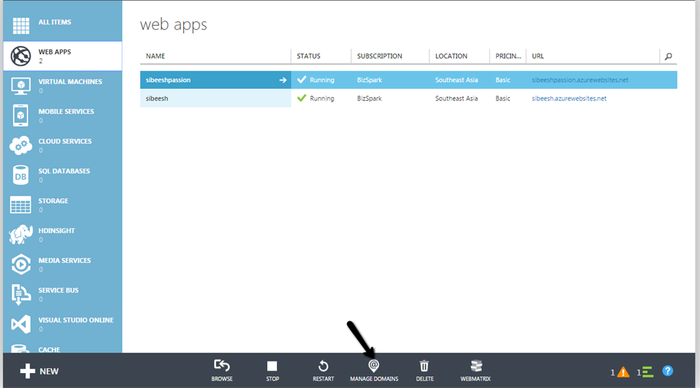Click Southeast Asia in sibeesh row
Viewport: 700px width, 388px height.
coord(456,98)
